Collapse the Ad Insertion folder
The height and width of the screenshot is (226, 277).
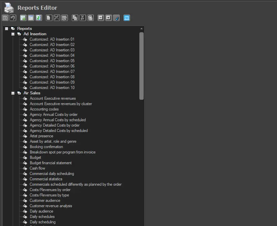[13, 34]
